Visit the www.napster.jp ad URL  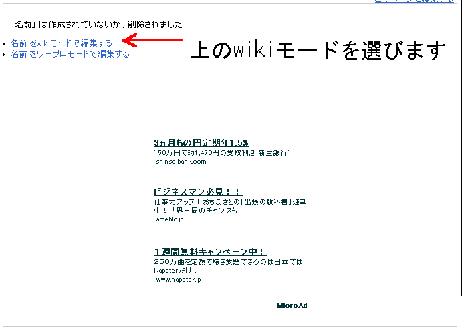pyautogui.click(x=178, y=280)
